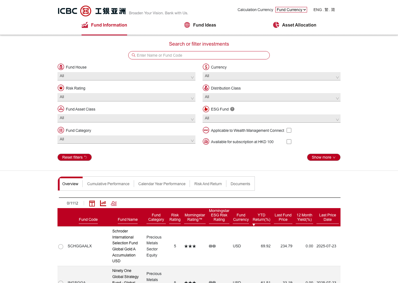Open Schroder Global Gold A fund name

pos(125,246)
